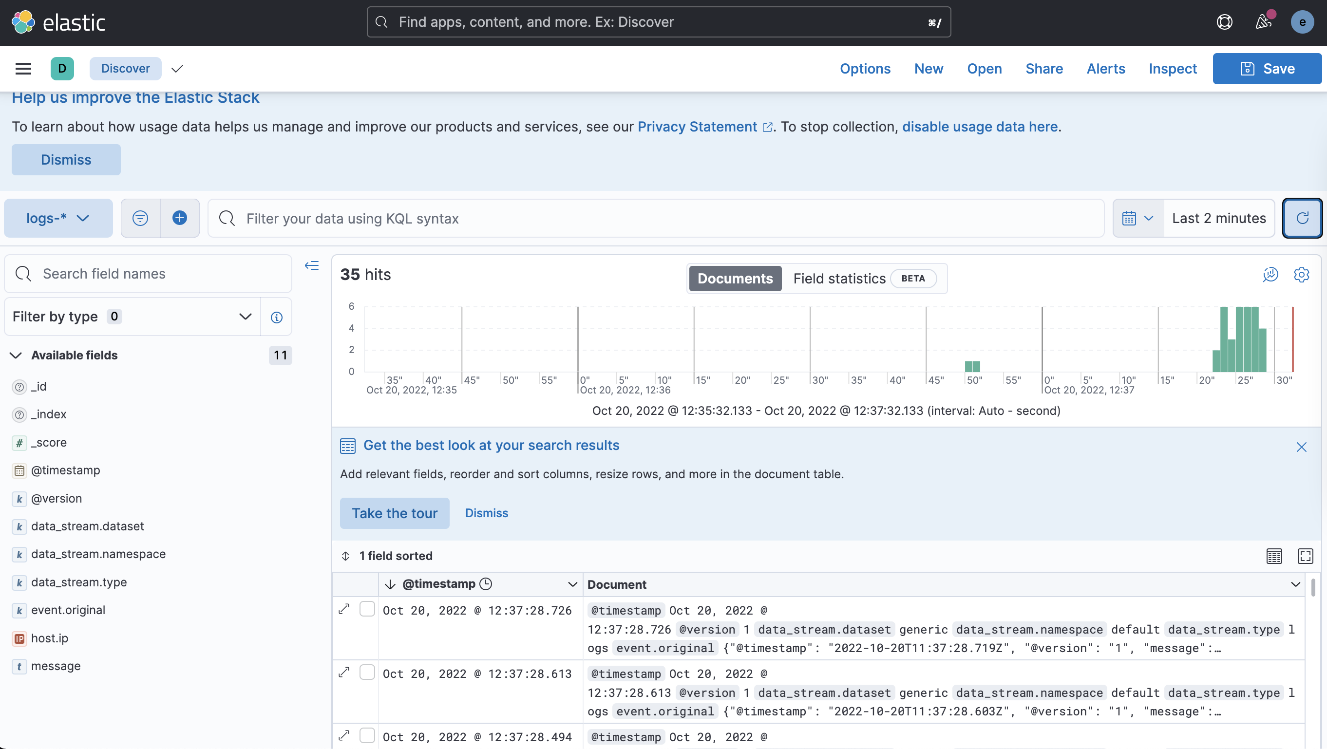Collapse the field list sidebar
The width and height of the screenshot is (1327, 749).
point(312,266)
